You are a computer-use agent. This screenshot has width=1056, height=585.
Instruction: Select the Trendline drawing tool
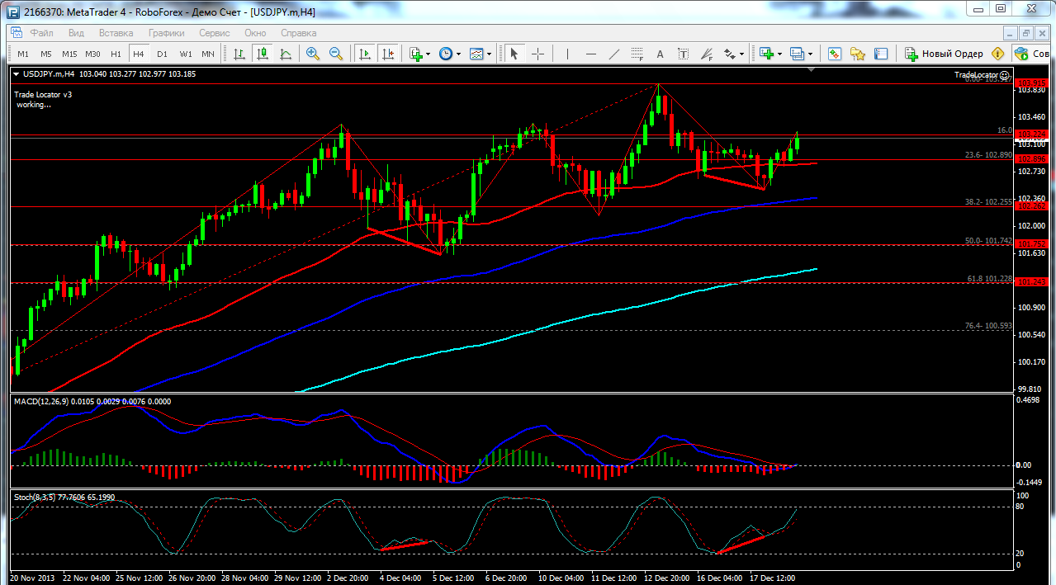pyautogui.click(x=613, y=54)
